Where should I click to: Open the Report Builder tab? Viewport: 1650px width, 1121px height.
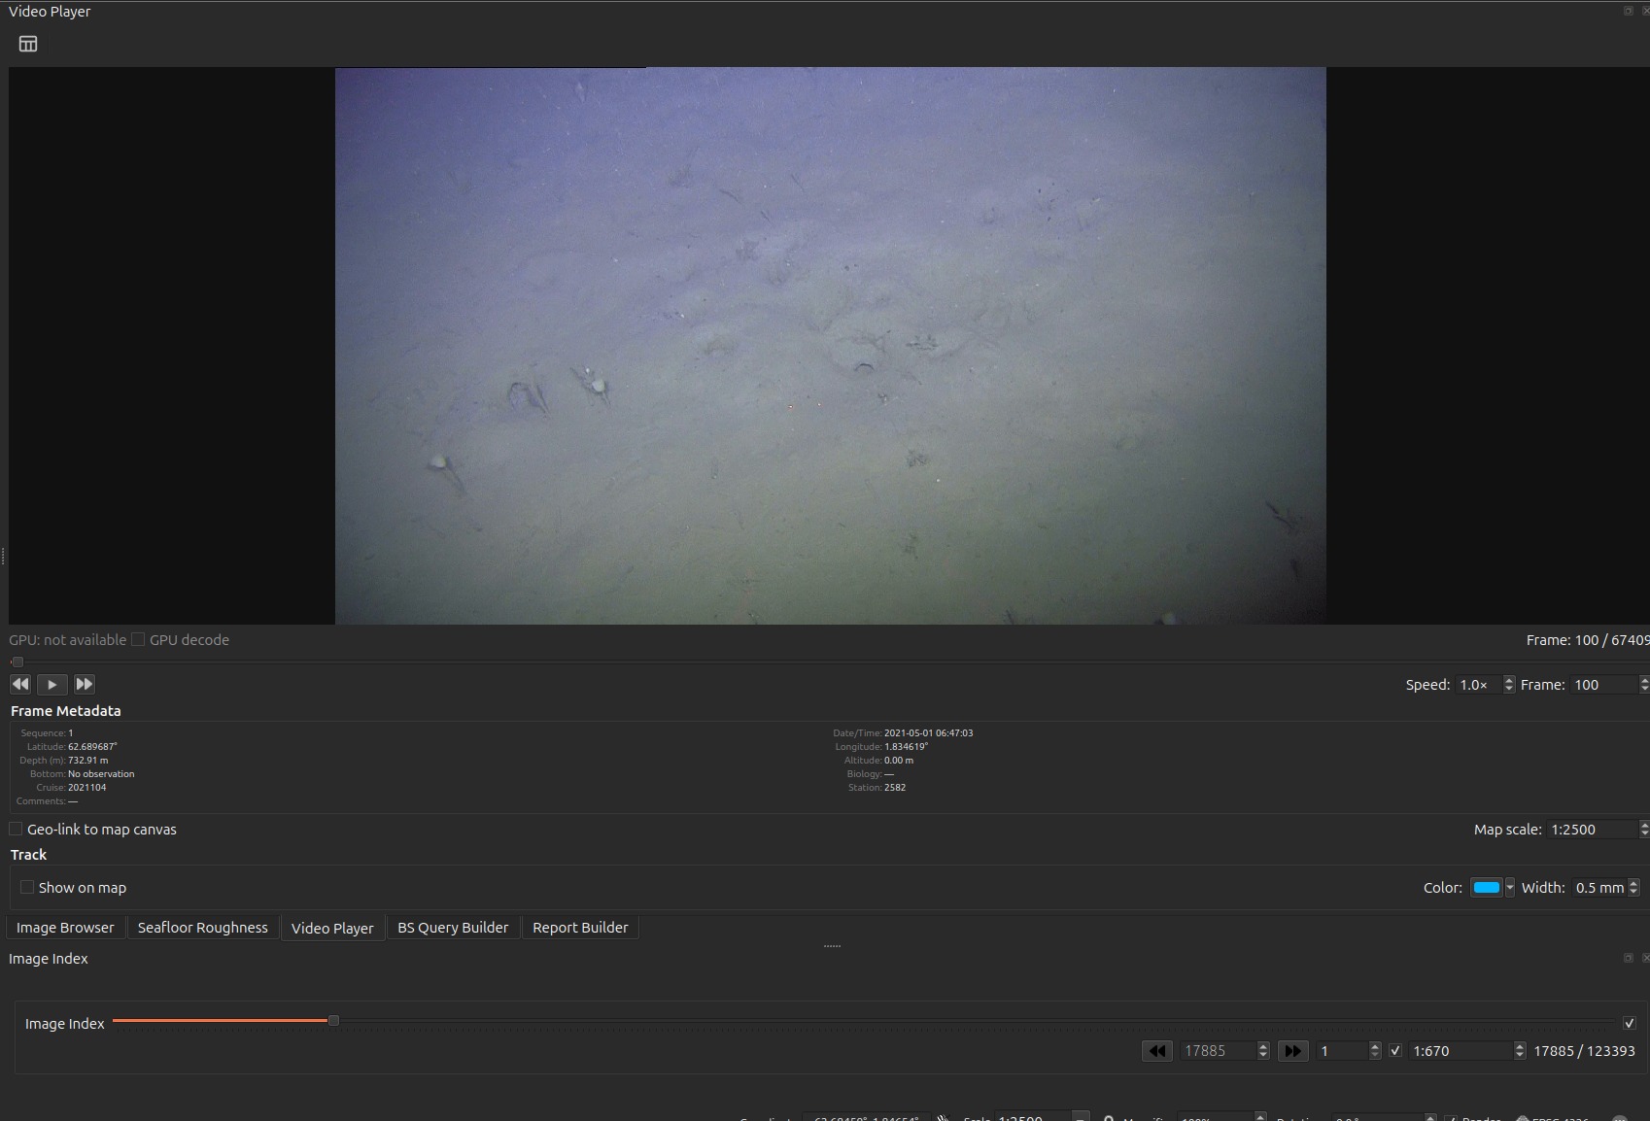(x=580, y=928)
